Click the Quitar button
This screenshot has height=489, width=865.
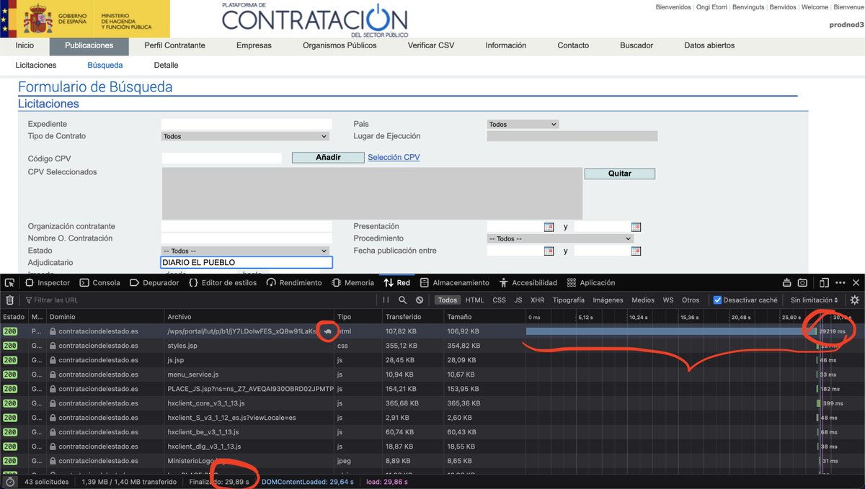(x=619, y=174)
